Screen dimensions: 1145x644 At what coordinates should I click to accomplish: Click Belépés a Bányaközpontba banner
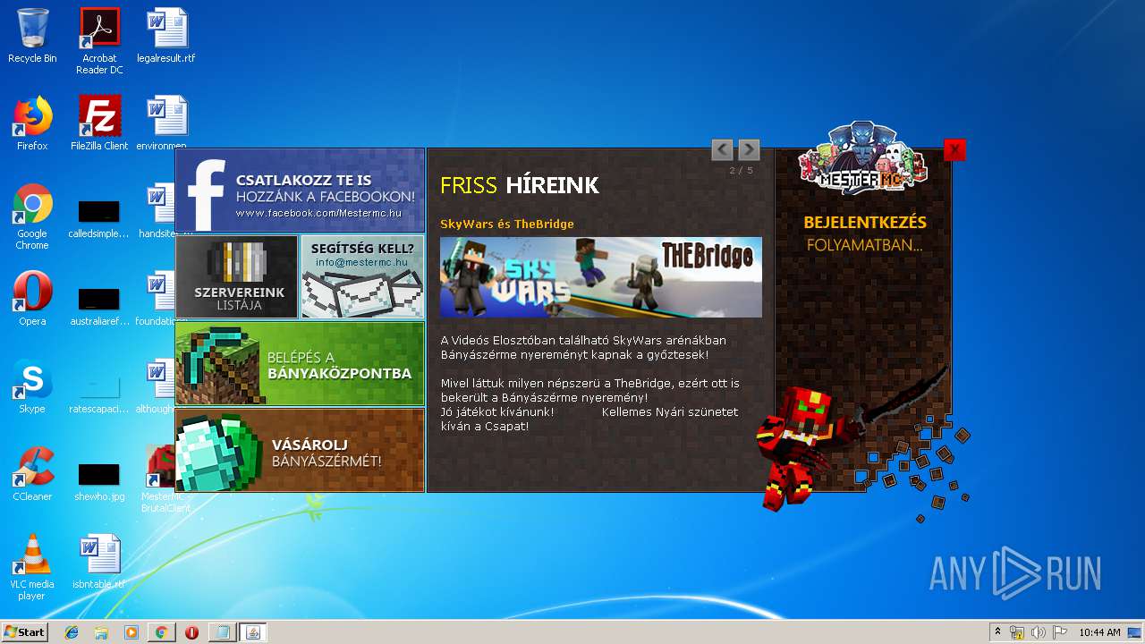pos(300,363)
